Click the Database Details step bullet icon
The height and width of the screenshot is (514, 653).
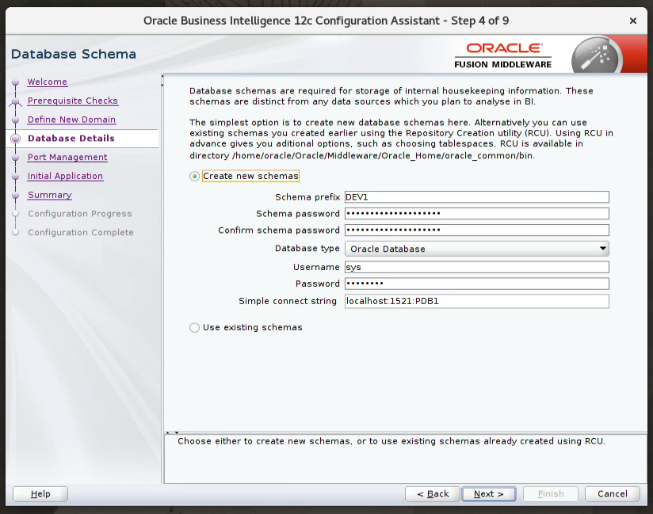15,139
